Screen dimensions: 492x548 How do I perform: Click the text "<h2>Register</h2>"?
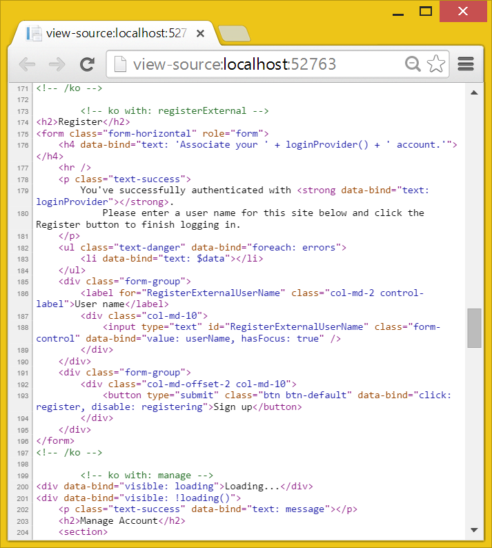pyautogui.click(x=83, y=122)
